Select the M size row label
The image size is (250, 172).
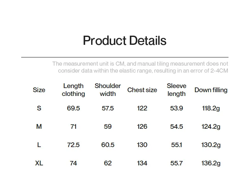[39, 127]
